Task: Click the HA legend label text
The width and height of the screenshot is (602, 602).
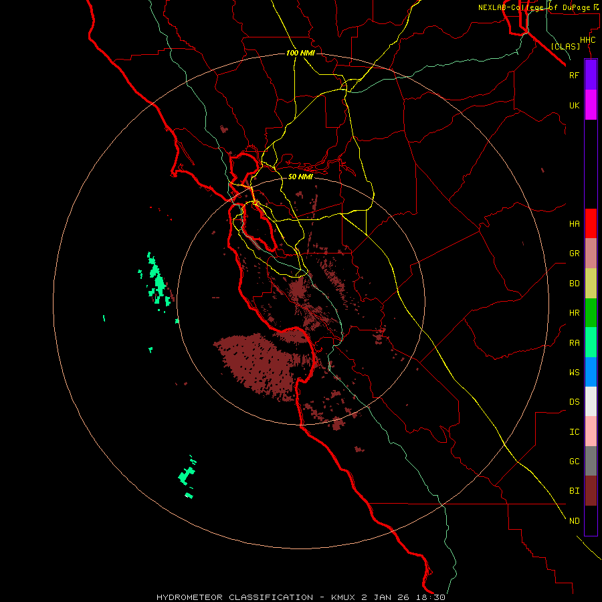Action: (575, 224)
